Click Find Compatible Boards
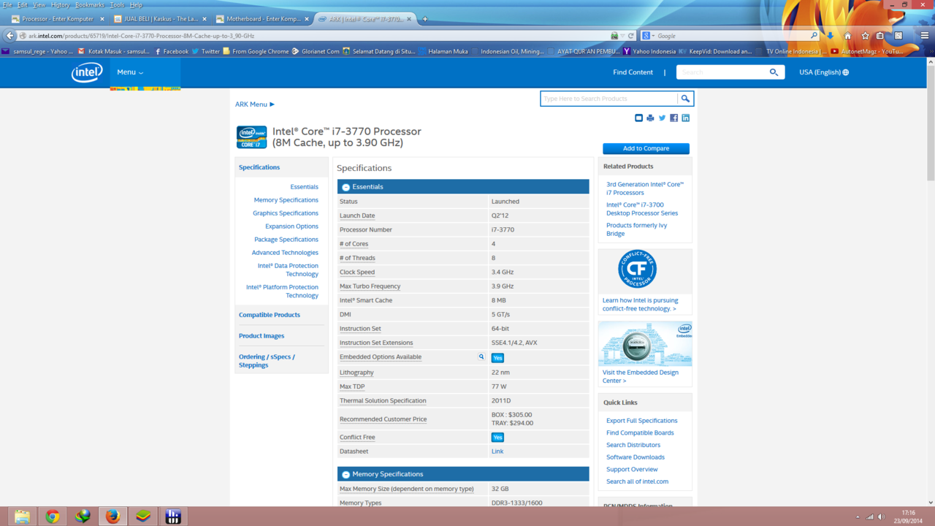935x526 pixels. [640, 433]
